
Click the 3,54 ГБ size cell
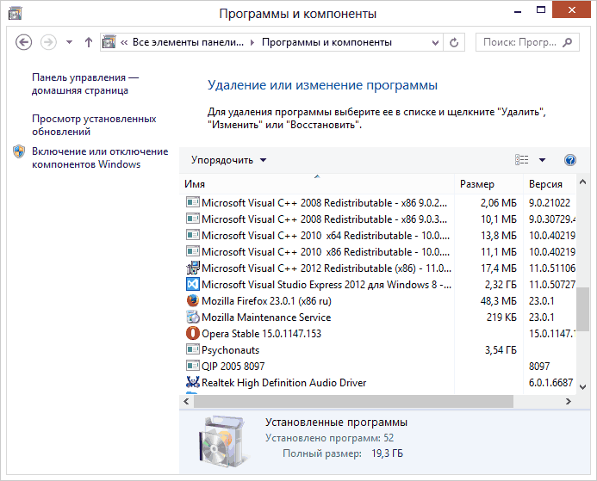pos(501,350)
